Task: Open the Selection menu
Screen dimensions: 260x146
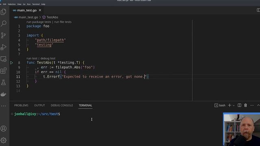Action: [x=12, y=4]
